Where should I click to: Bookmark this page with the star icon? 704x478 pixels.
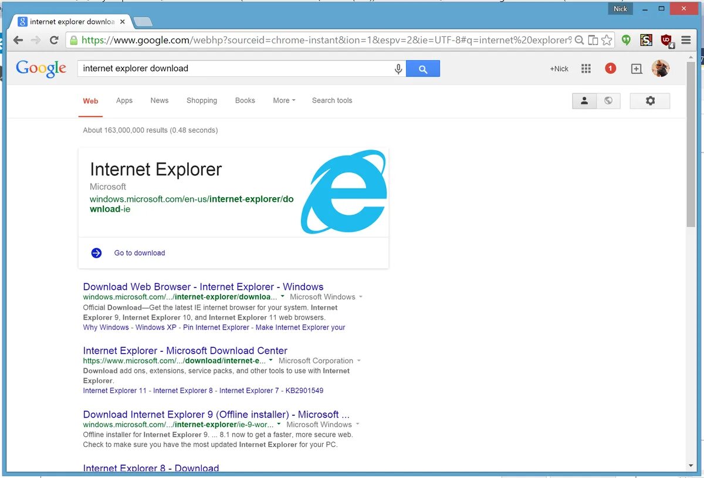point(607,40)
